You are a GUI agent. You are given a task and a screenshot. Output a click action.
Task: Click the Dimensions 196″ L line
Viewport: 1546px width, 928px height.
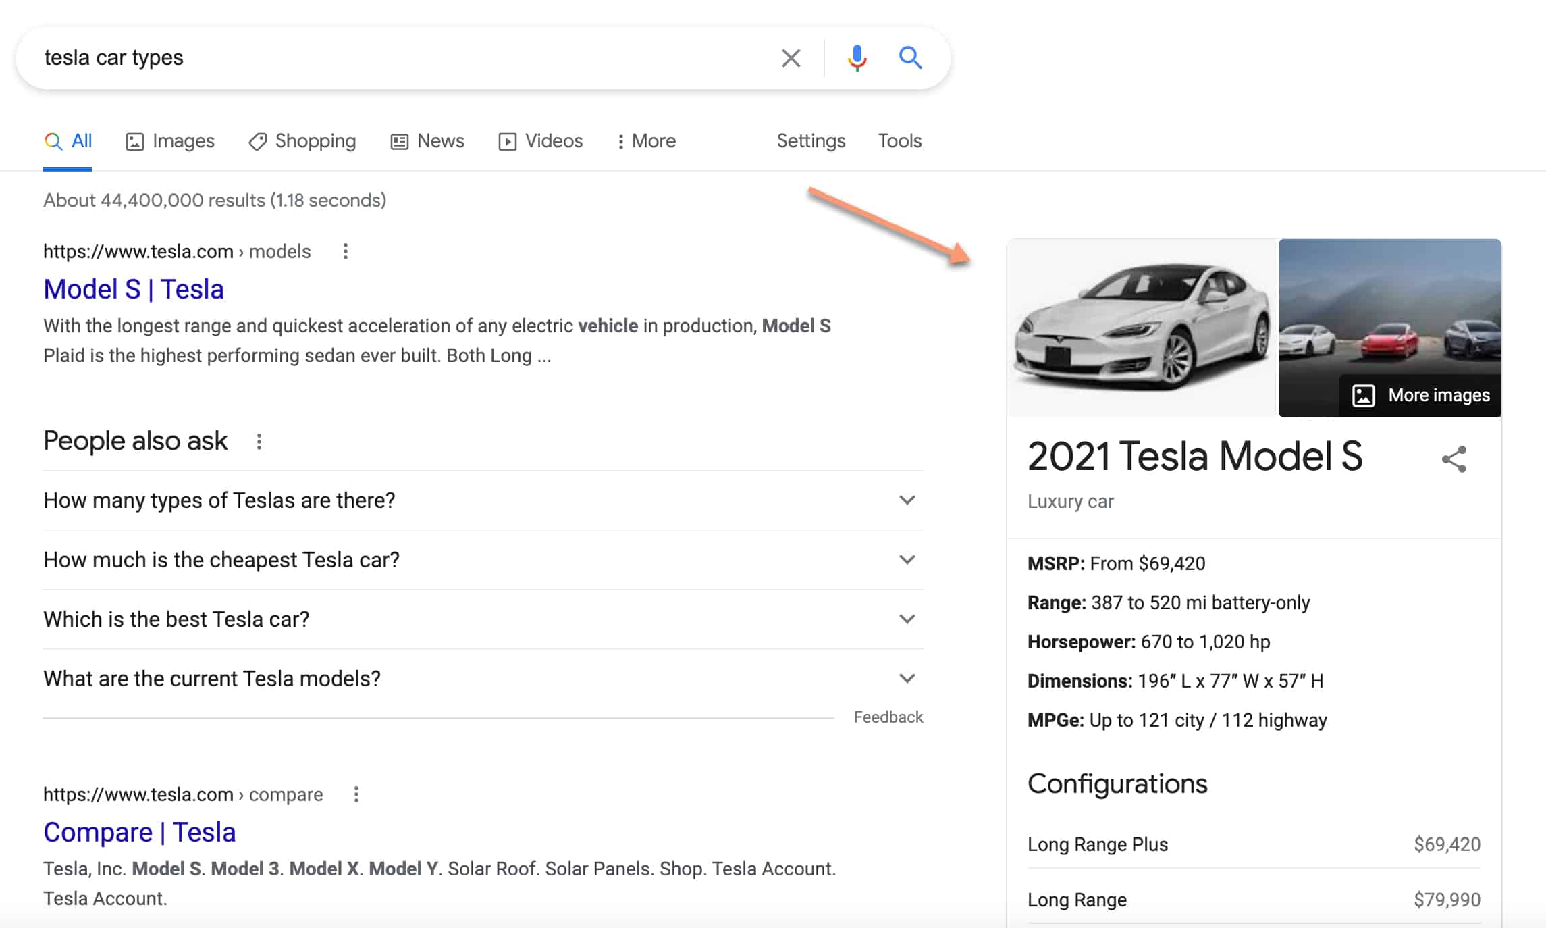tap(1175, 681)
